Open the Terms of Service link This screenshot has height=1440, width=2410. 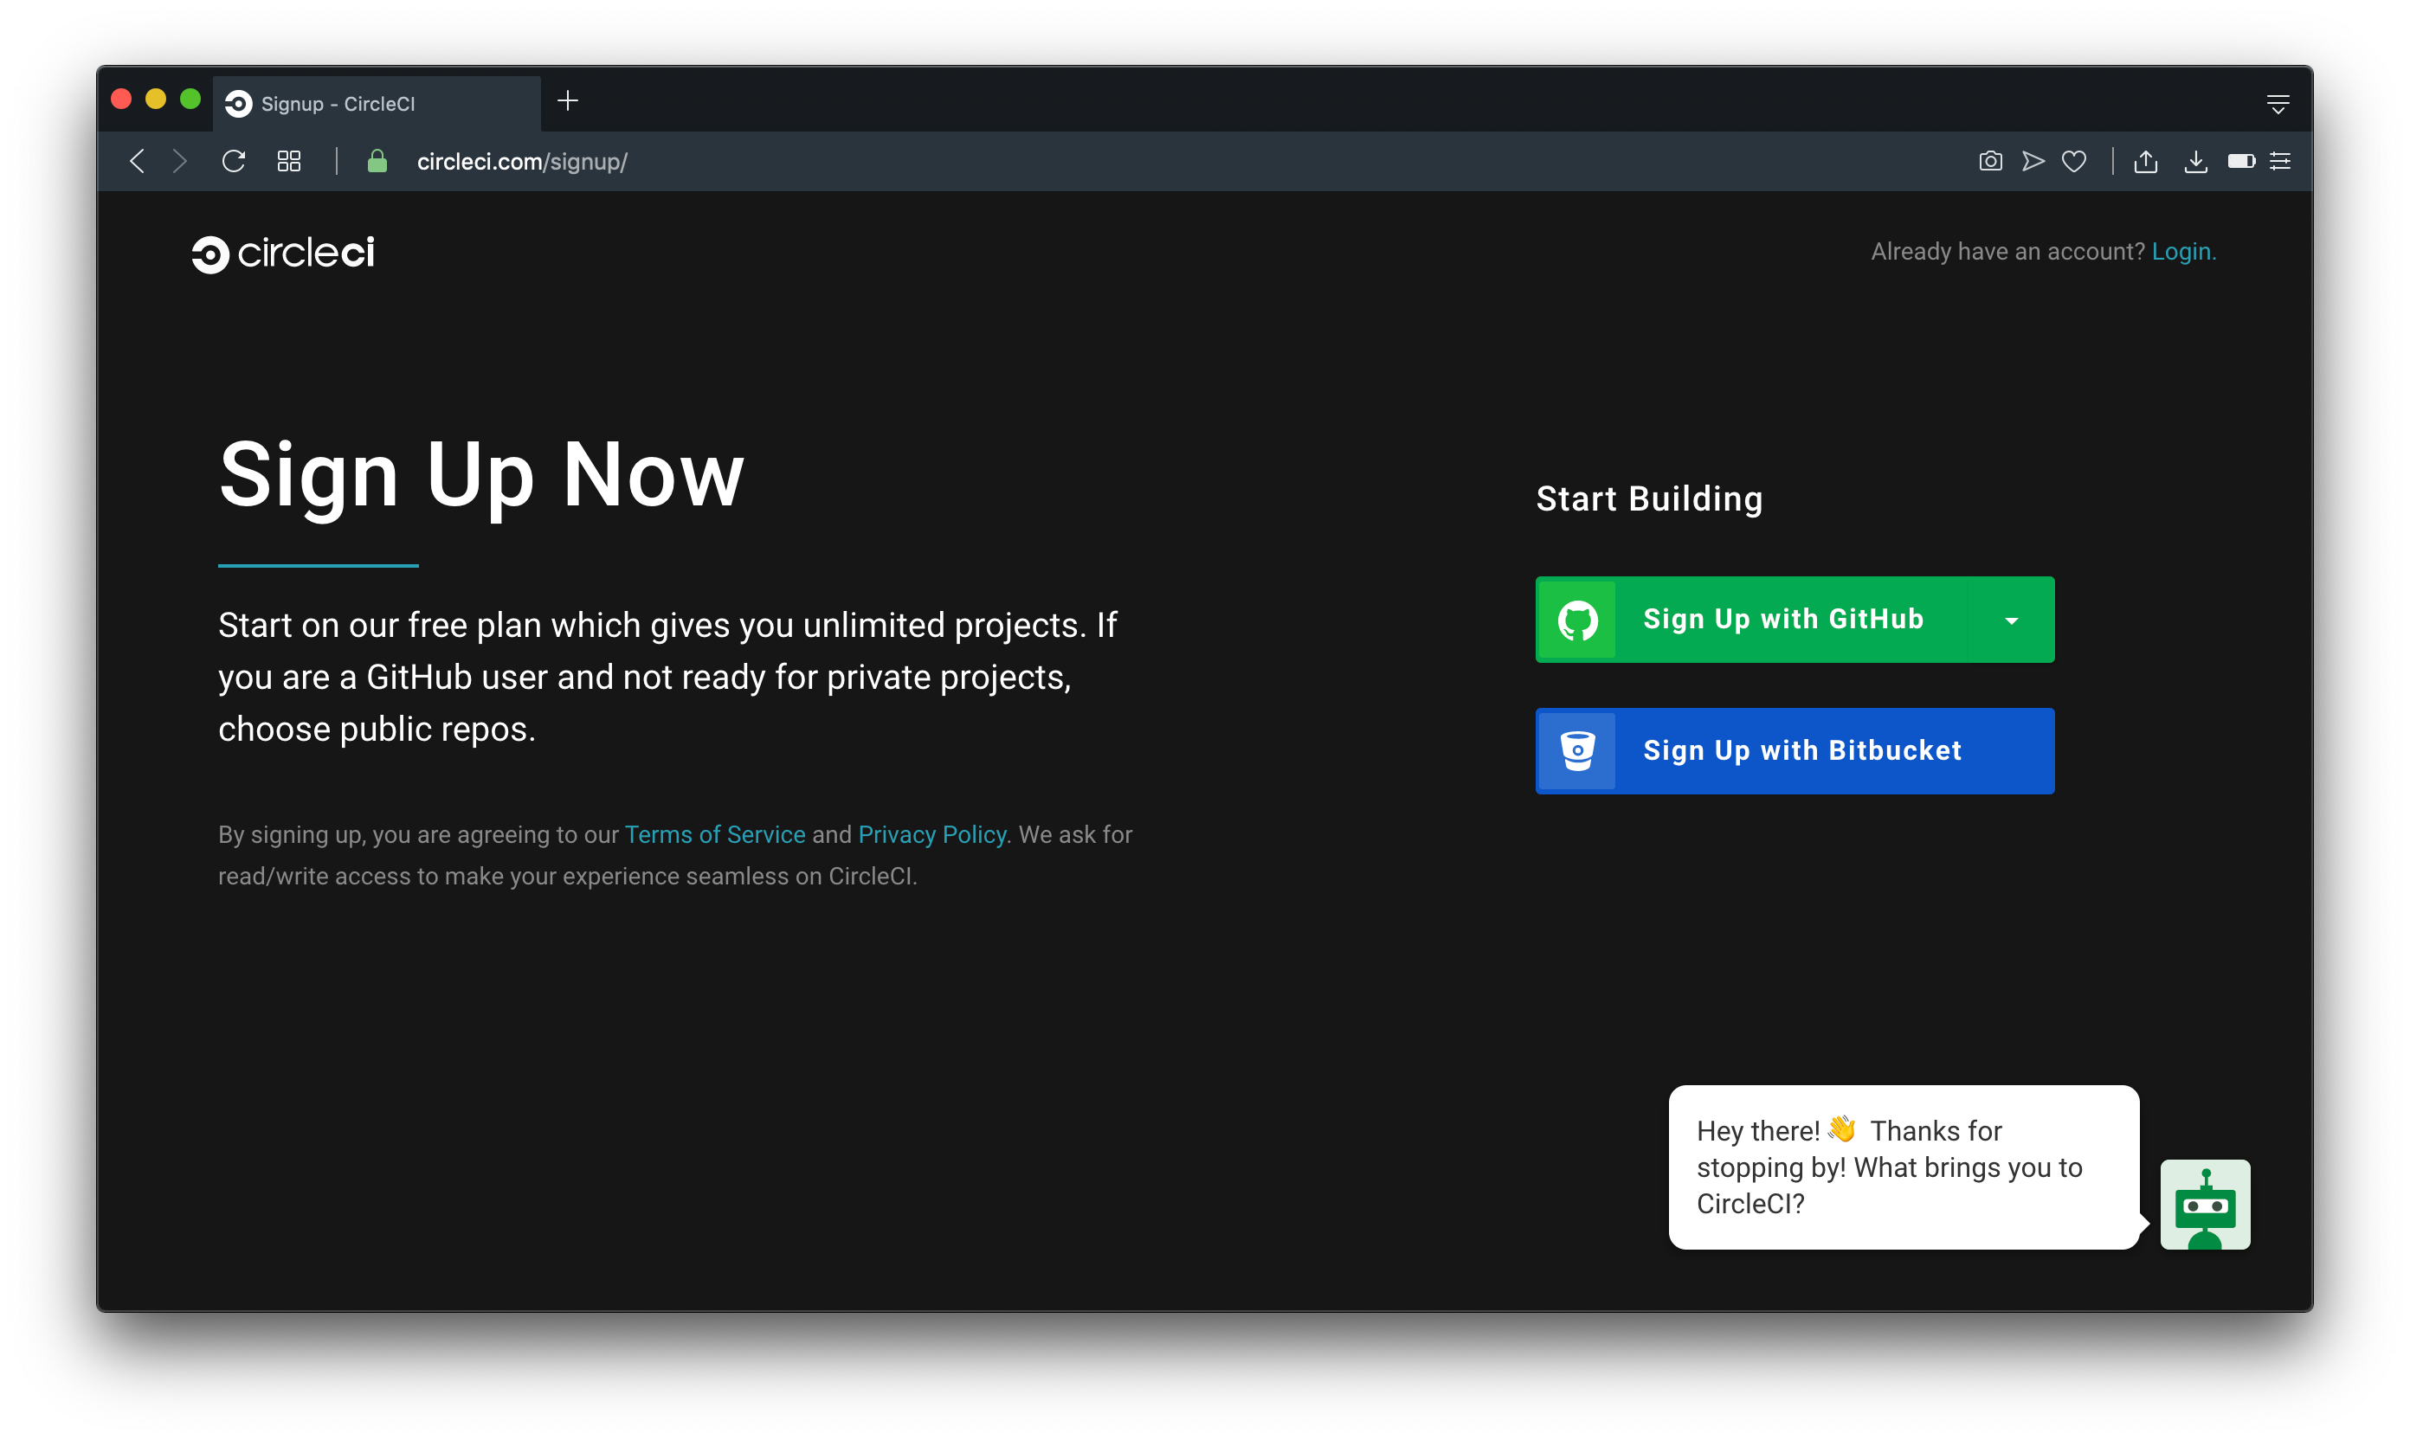(714, 834)
